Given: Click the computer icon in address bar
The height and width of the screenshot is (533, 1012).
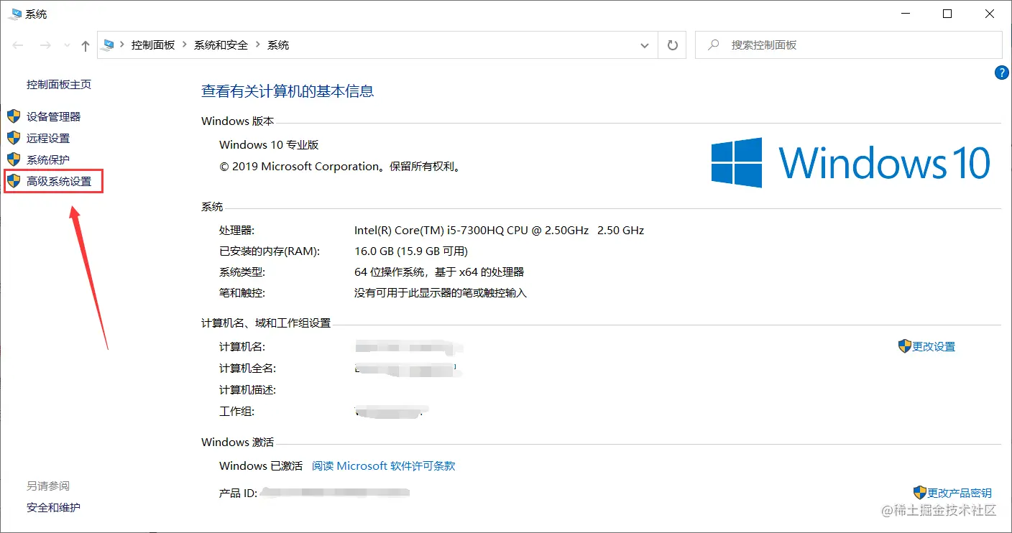Looking at the screenshot, I should (x=109, y=45).
